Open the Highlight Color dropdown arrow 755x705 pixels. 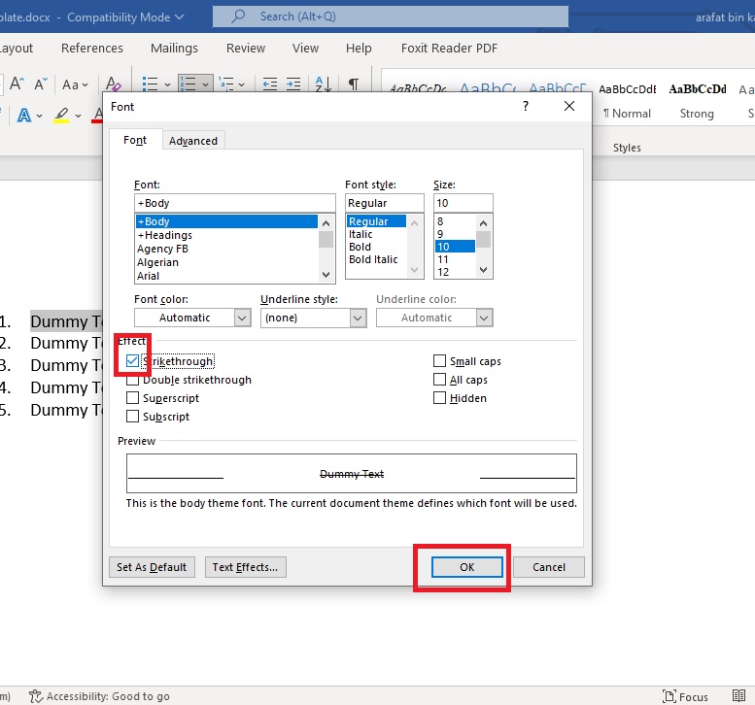pyautogui.click(x=78, y=116)
